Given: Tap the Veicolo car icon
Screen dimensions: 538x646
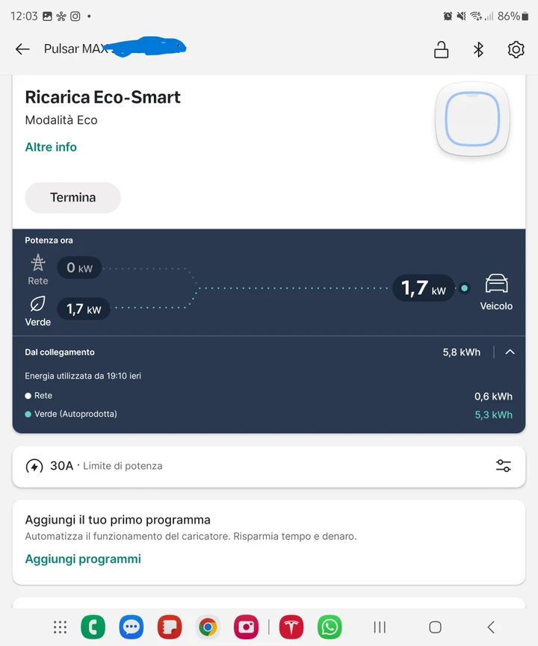Looking at the screenshot, I should pos(496,284).
